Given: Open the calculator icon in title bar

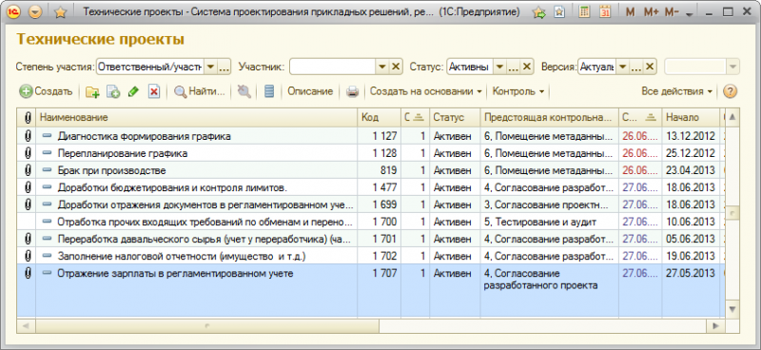Looking at the screenshot, I should (x=585, y=12).
